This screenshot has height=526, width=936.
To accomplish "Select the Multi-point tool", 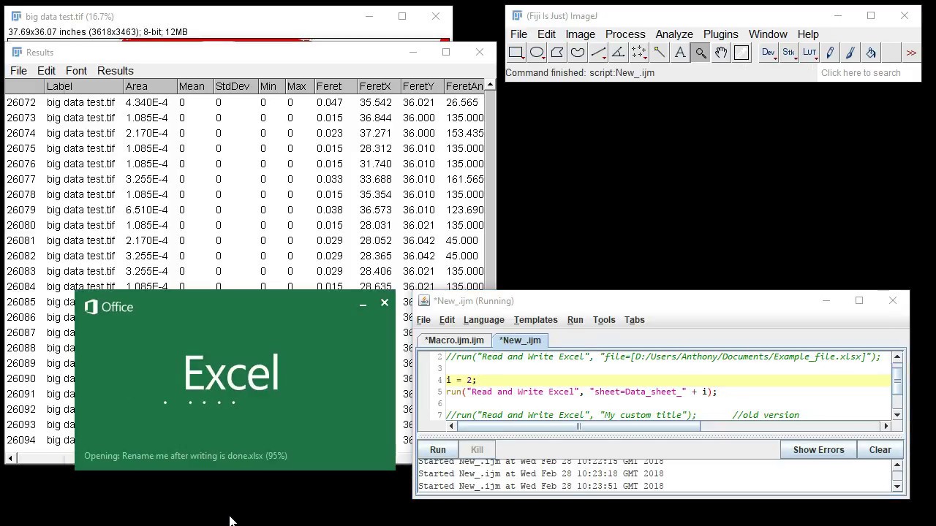I will click(639, 53).
